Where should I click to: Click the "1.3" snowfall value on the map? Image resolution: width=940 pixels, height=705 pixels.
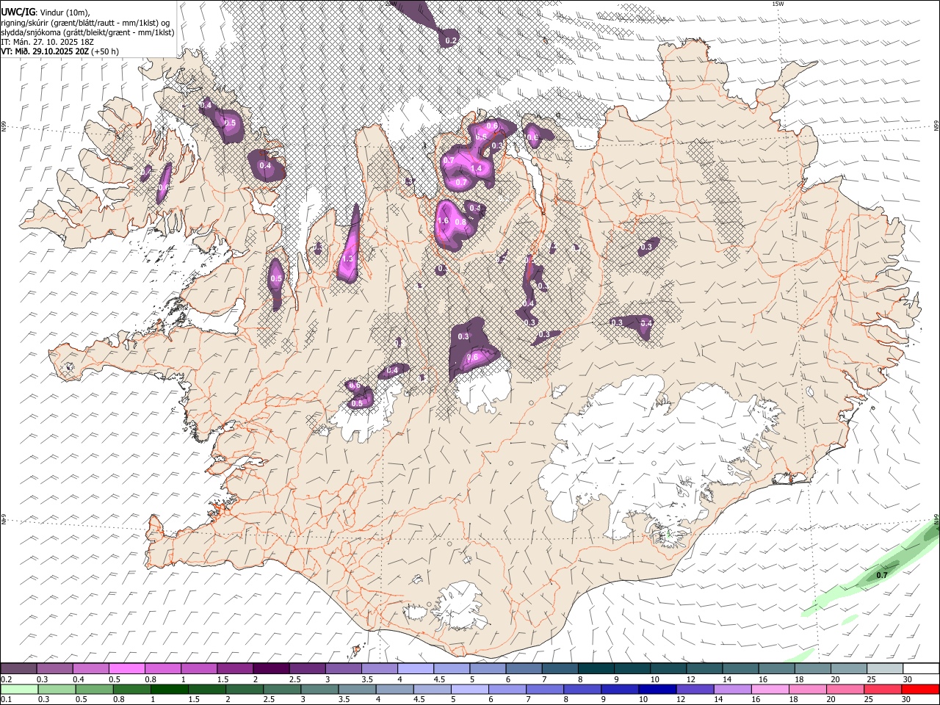coord(348,259)
